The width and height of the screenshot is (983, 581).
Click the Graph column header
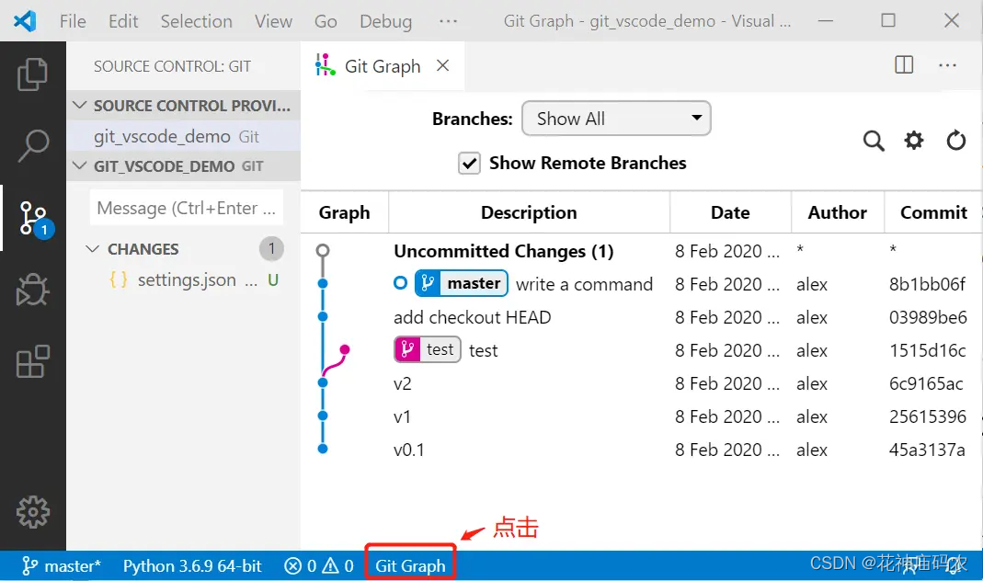point(344,212)
